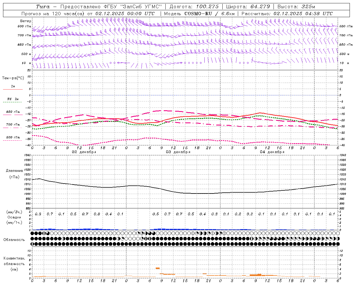Click the "Долгота: 100.275" header field

194,7
